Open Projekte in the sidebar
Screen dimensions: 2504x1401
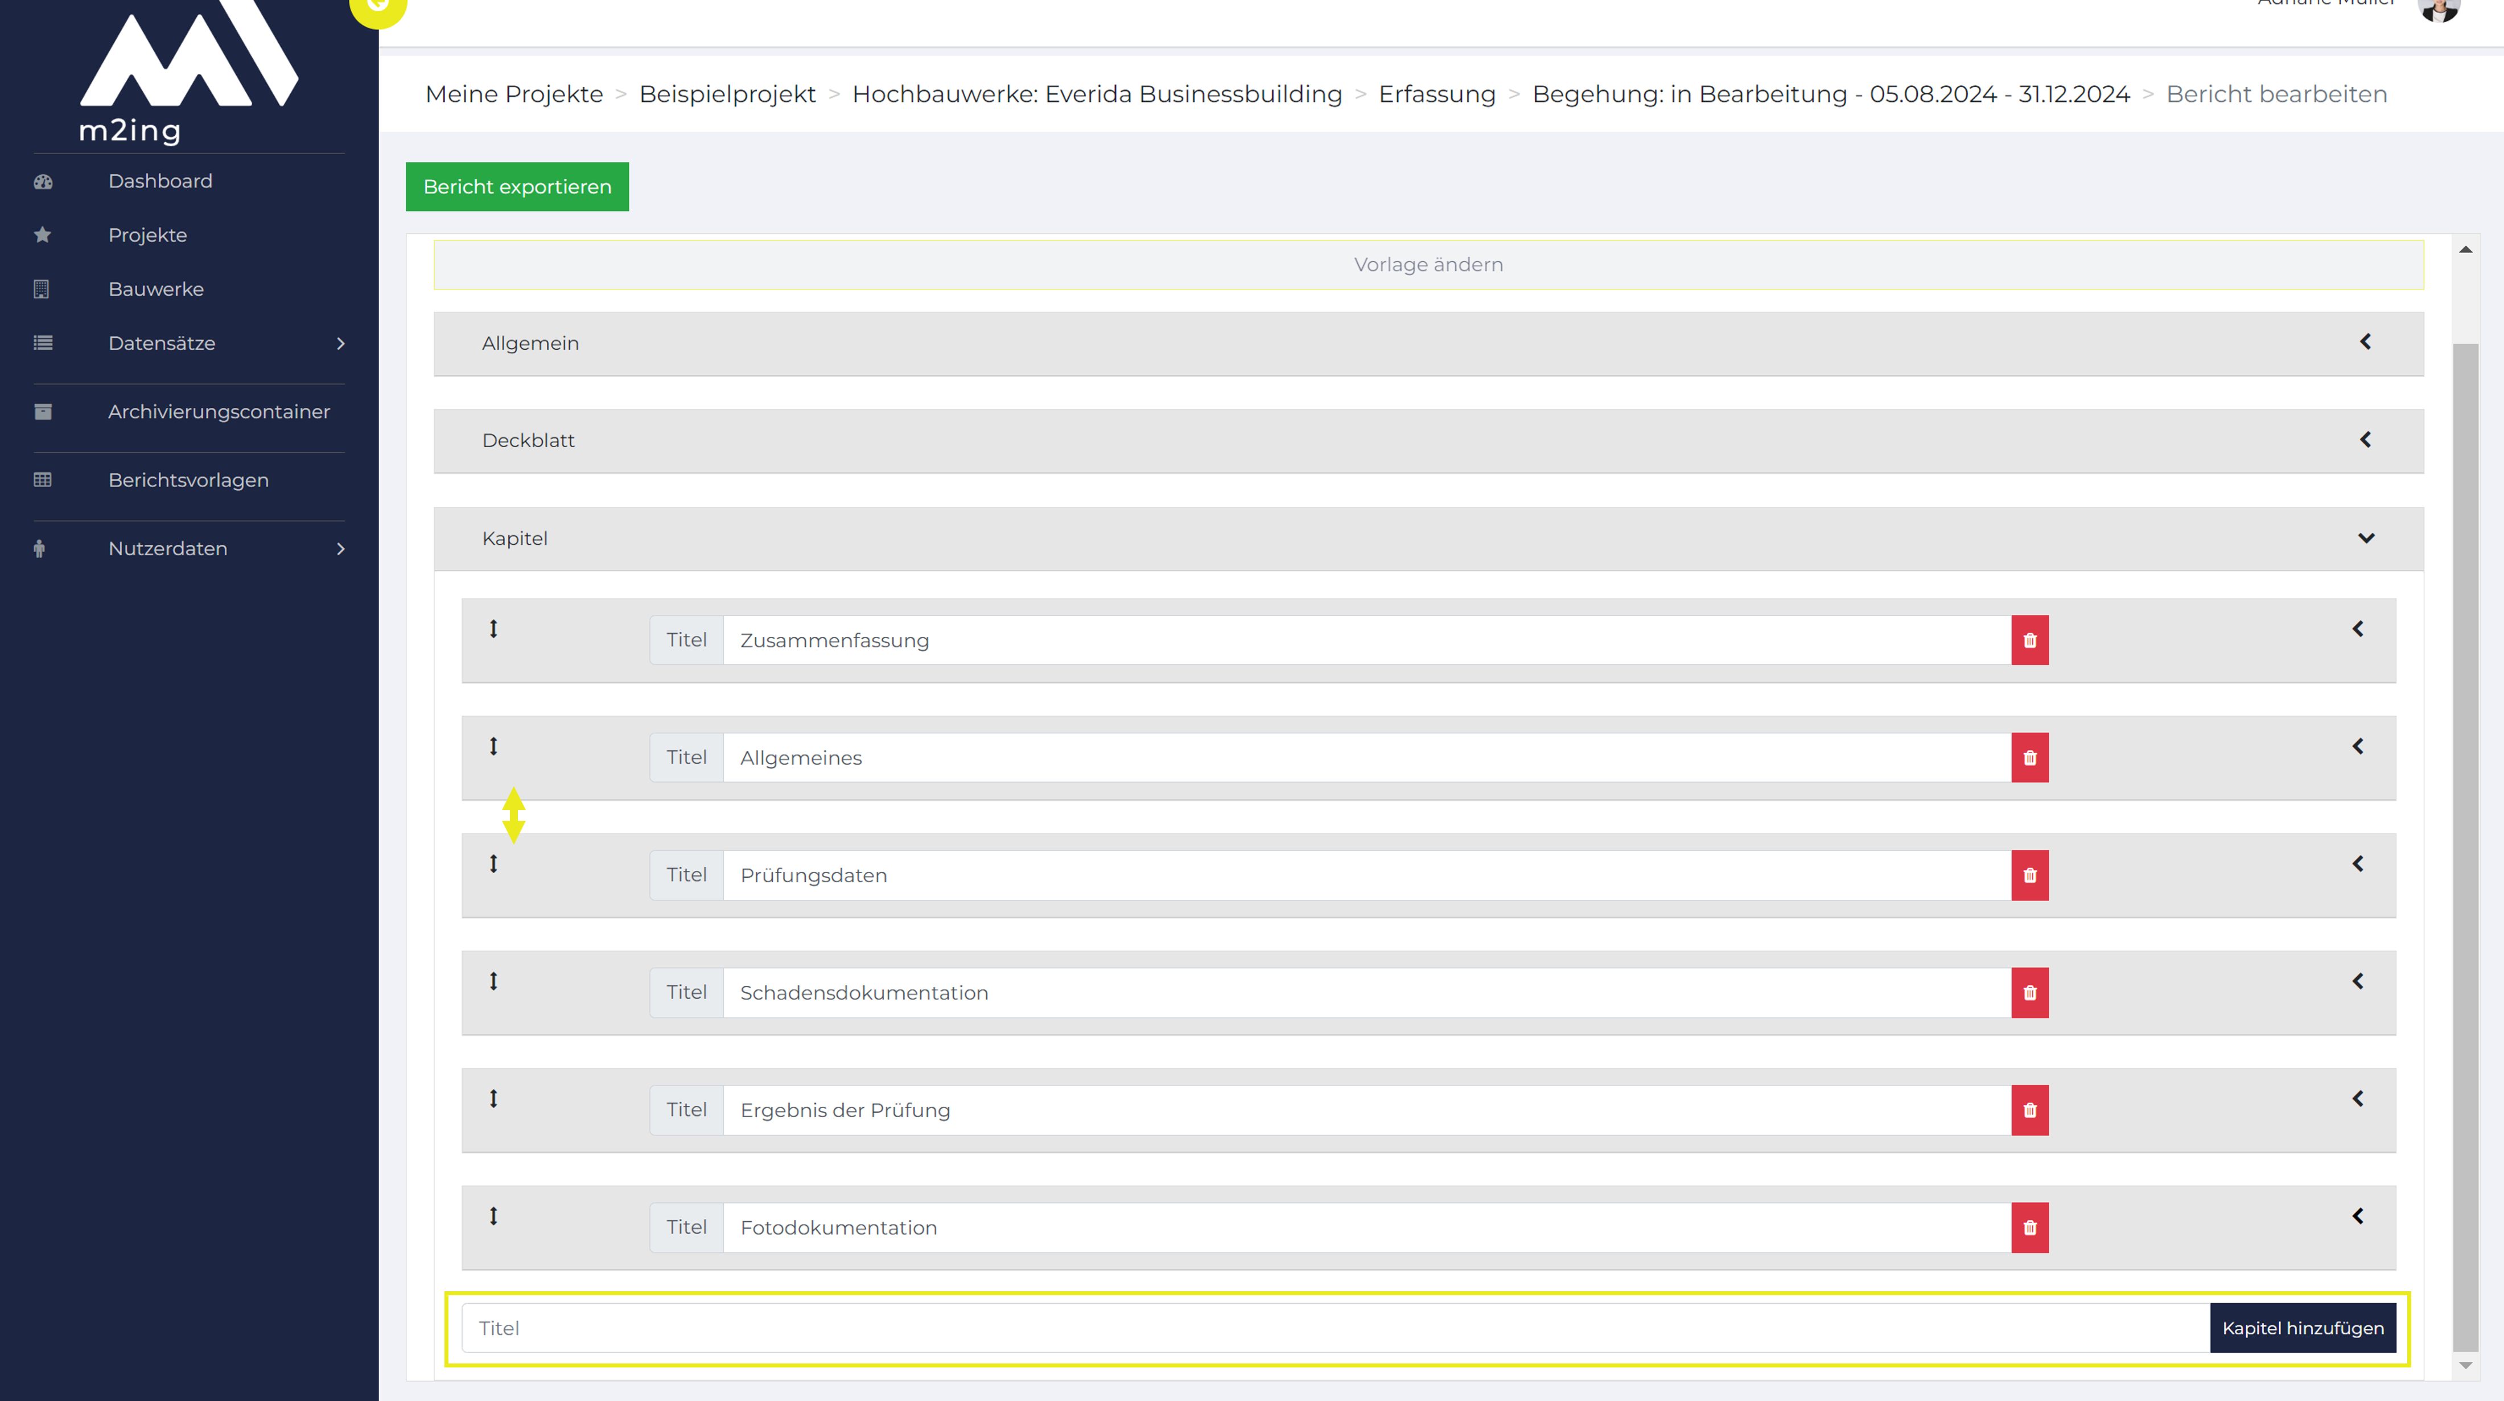(x=148, y=235)
